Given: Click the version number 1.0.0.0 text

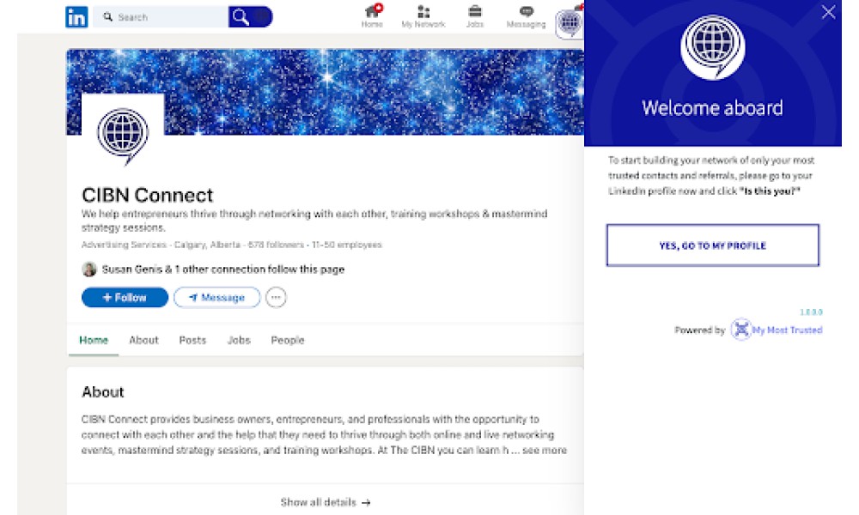Looking at the screenshot, I should [812, 312].
